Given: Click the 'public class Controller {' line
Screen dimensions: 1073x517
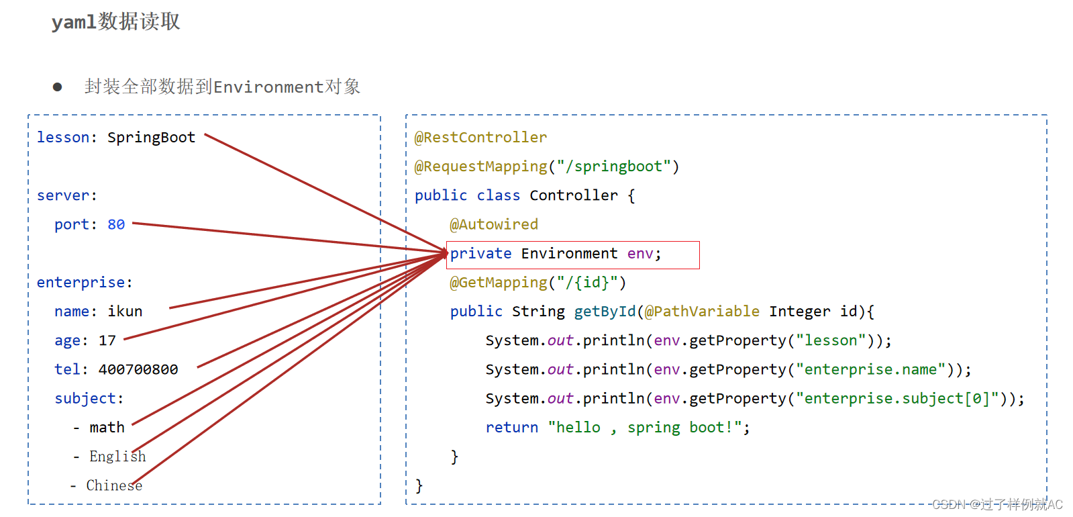Looking at the screenshot, I should point(525,195).
